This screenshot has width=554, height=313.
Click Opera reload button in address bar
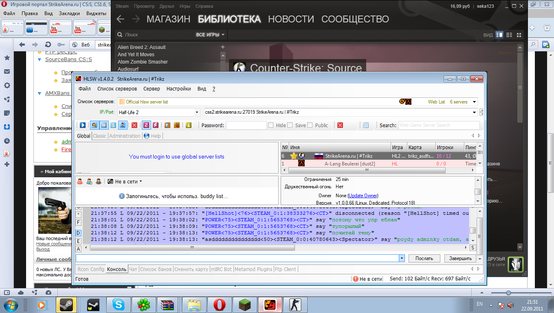click(48, 45)
